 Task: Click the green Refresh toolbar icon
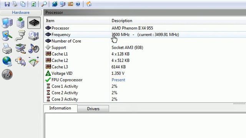pyautogui.click(x=33, y=4)
